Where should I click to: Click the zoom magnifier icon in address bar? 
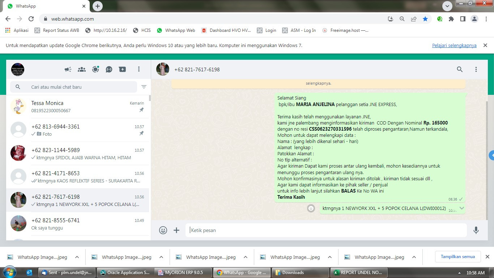click(x=402, y=19)
